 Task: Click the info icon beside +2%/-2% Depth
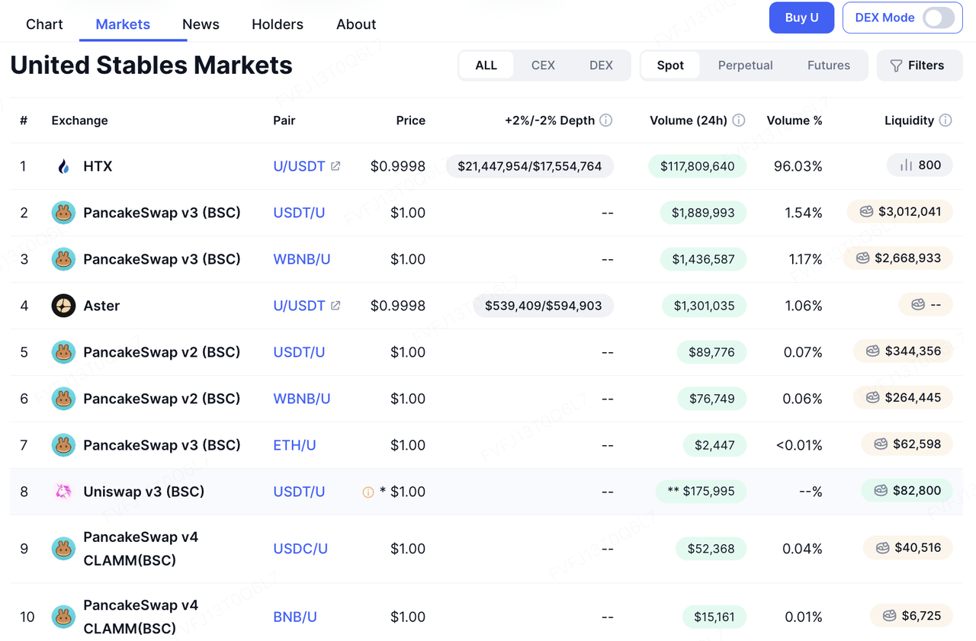click(606, 120)
